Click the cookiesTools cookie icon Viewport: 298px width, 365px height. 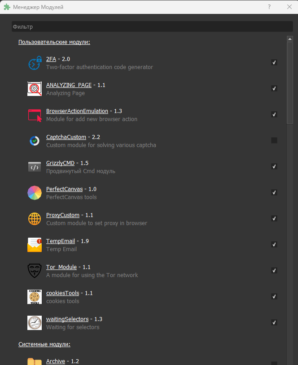pos(35,297)
